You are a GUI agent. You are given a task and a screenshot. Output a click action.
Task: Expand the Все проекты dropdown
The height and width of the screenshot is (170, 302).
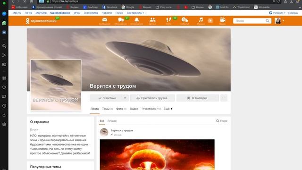click(135, 13)
